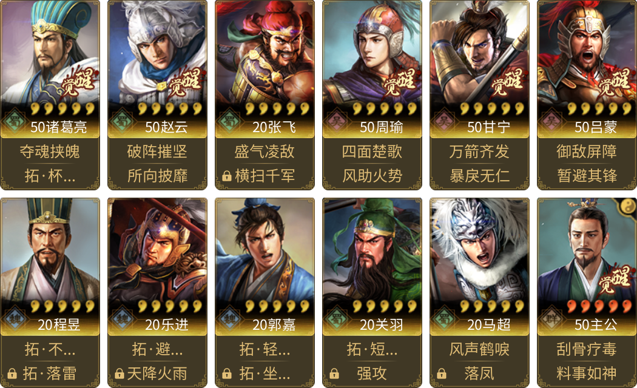Open 赵云's hero portrait
Viewport: 637px width, 388px height.
(x=157, y=53)
